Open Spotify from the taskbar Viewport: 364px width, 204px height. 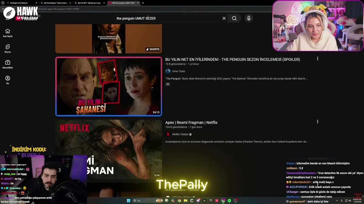pos(229,201)
